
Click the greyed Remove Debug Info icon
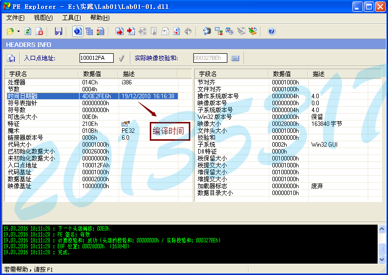pyautogui.click(x=241, y=32)
